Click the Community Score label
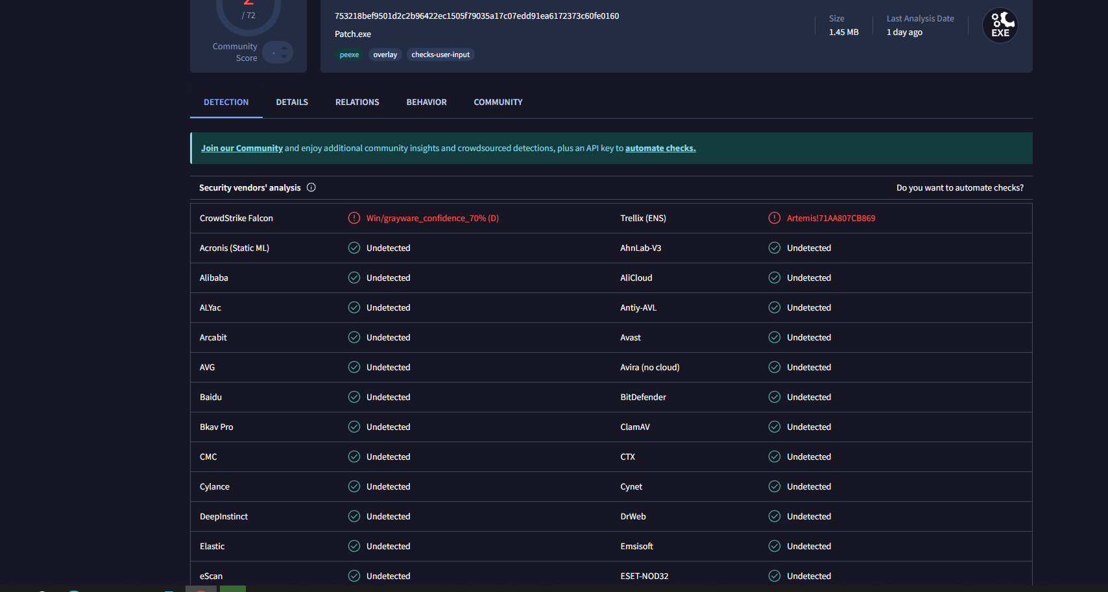1108x592 pixels. 235,52
